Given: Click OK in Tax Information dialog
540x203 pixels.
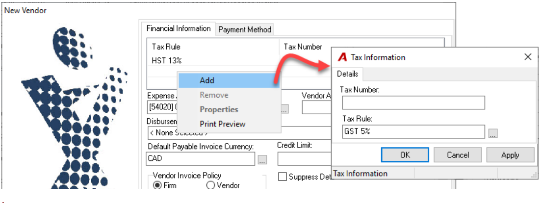Looking at the screenshot, I should point(405,155).
